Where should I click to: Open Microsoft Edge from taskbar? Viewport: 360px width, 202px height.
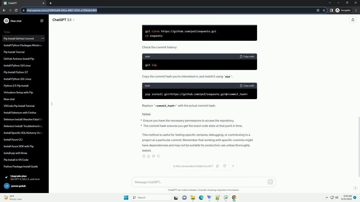click(x=201, y=198)
